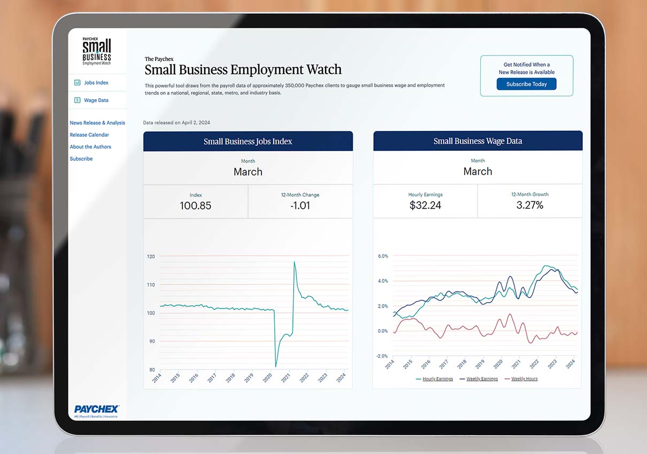Image resolution: width=647 pixels, height=454 pixels.
Task: Open the Wage Data sidebar item
Action: (97, 100)
